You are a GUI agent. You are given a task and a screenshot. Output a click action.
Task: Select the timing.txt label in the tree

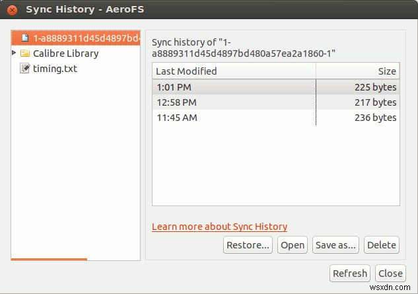pyautogui.click(x=55, y=69)
